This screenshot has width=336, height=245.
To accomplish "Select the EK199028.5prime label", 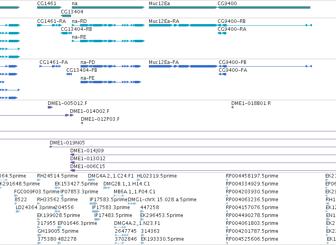I will 58,215.
